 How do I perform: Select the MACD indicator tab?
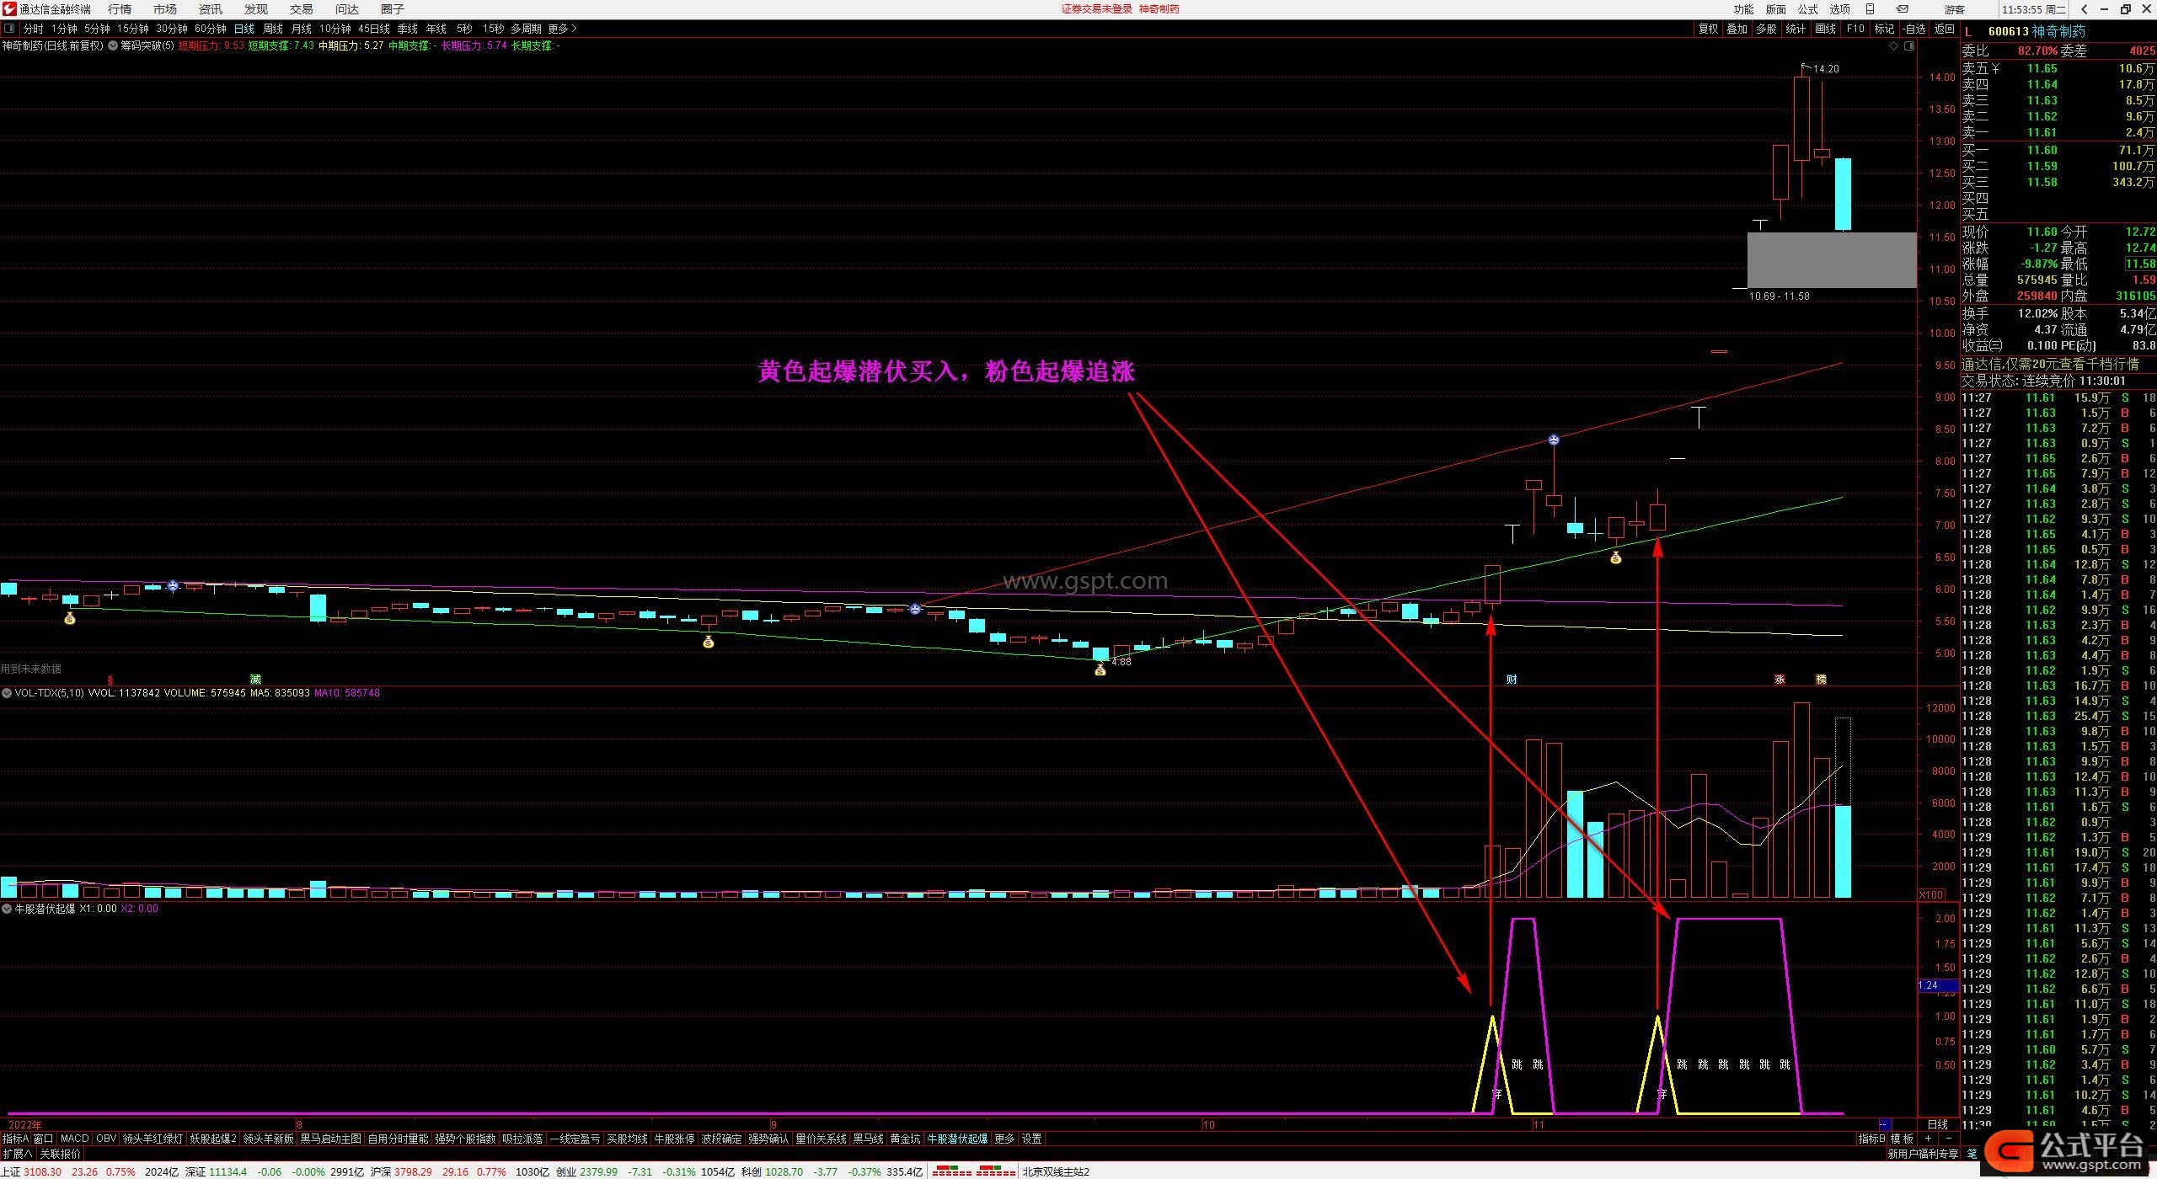(x=74, y=1139)
